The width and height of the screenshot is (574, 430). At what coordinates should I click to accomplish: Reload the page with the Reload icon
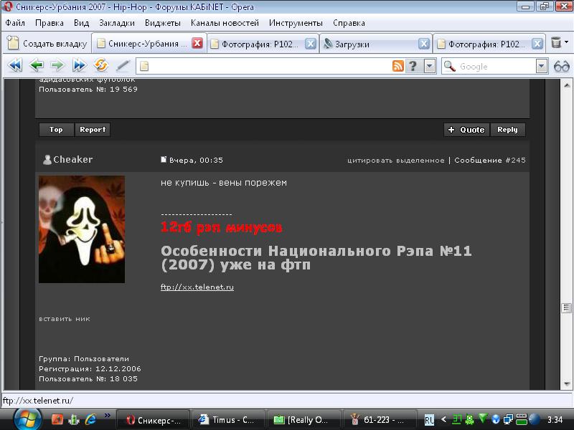coord(101,66)
